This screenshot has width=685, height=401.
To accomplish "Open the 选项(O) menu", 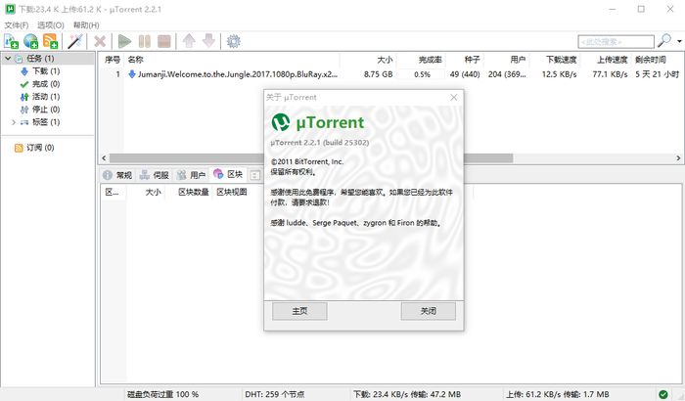I will click(x=51, y=24).
